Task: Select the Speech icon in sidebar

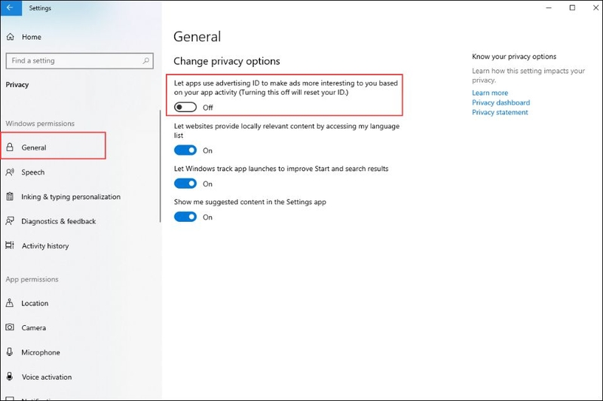Action: [x=10, y=172]
